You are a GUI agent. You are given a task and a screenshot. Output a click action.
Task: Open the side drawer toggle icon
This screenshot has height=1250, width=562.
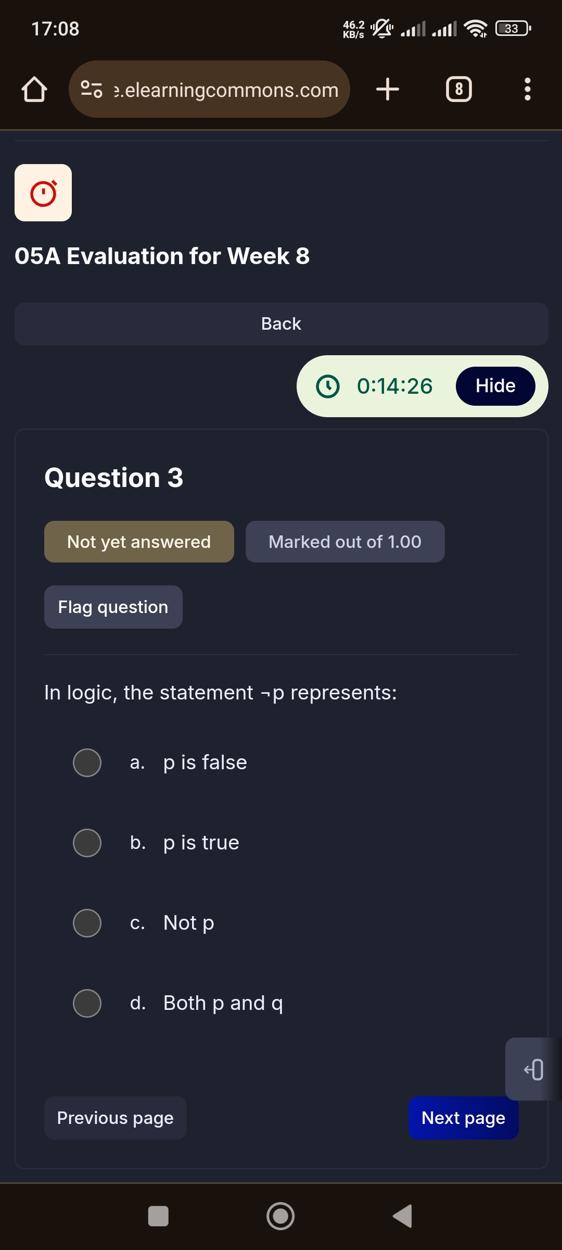tap(533, 1069)
